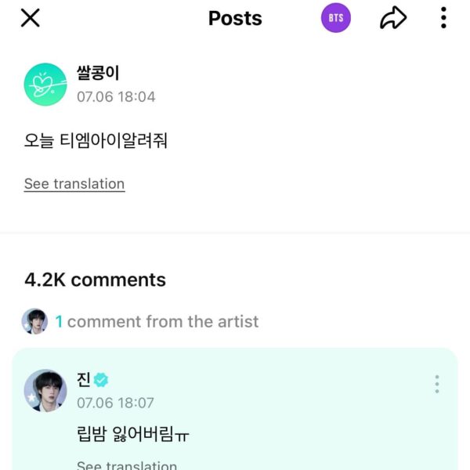The image size is (470, 470).
Task: Tap the share arrow icon
Action: pos(392,18)
